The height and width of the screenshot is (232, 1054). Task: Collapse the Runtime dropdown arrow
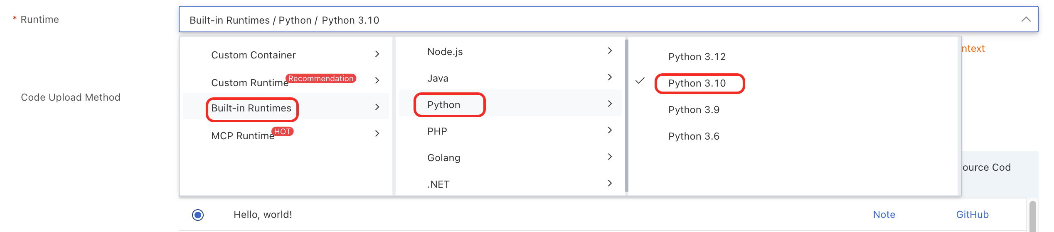tap(1026, 19)
